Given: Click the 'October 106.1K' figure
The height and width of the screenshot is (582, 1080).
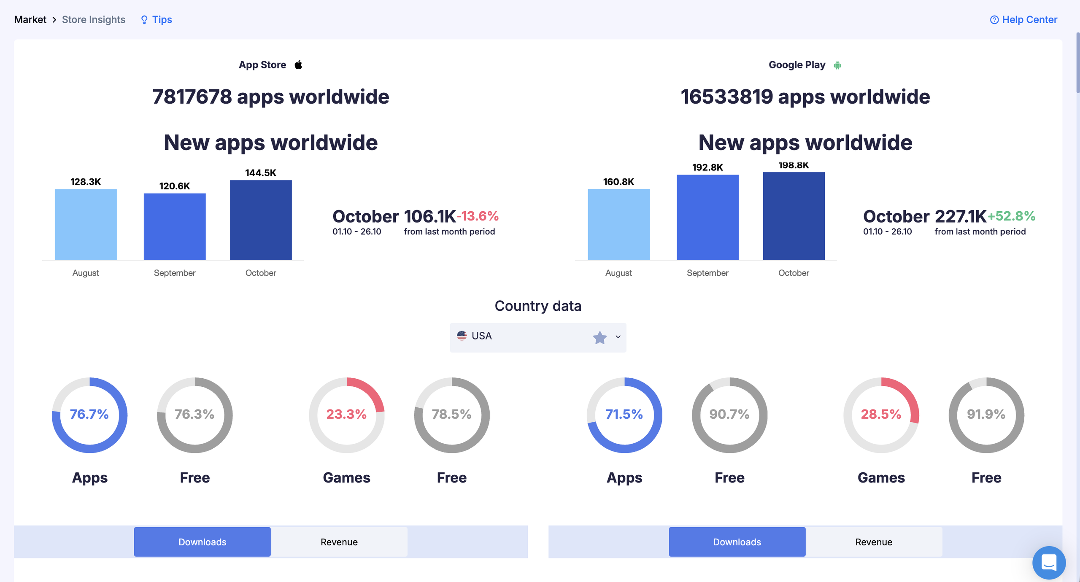Looking at the screenshot, I should click(x=394, y=216).
